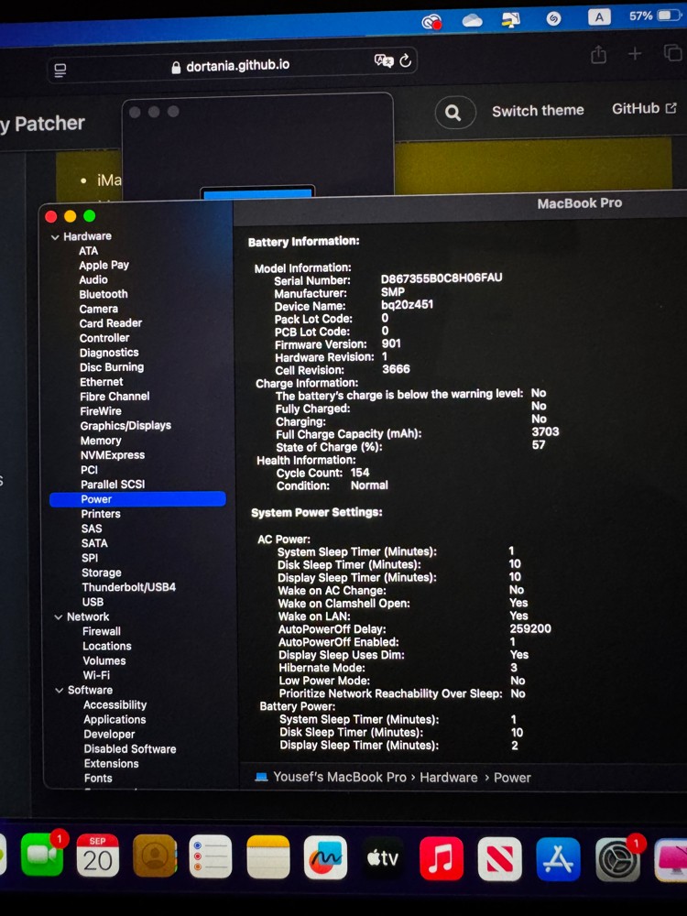Image resolution: width=687 pixels, height=916 pixels.
Task: Select the highlighted Power item
Action: click(138, 499)
